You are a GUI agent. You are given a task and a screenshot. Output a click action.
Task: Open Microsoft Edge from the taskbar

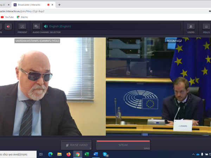point(50,154)
